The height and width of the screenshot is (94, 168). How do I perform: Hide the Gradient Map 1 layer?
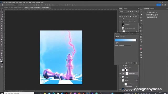(x=120, y=74)
